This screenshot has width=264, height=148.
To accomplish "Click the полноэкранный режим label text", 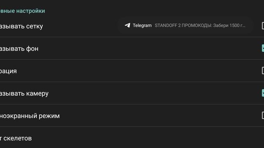I will click(x=30, y=116).
